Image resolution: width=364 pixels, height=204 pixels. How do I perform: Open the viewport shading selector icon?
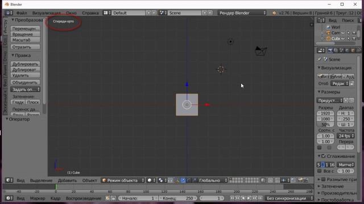[151, 180]
